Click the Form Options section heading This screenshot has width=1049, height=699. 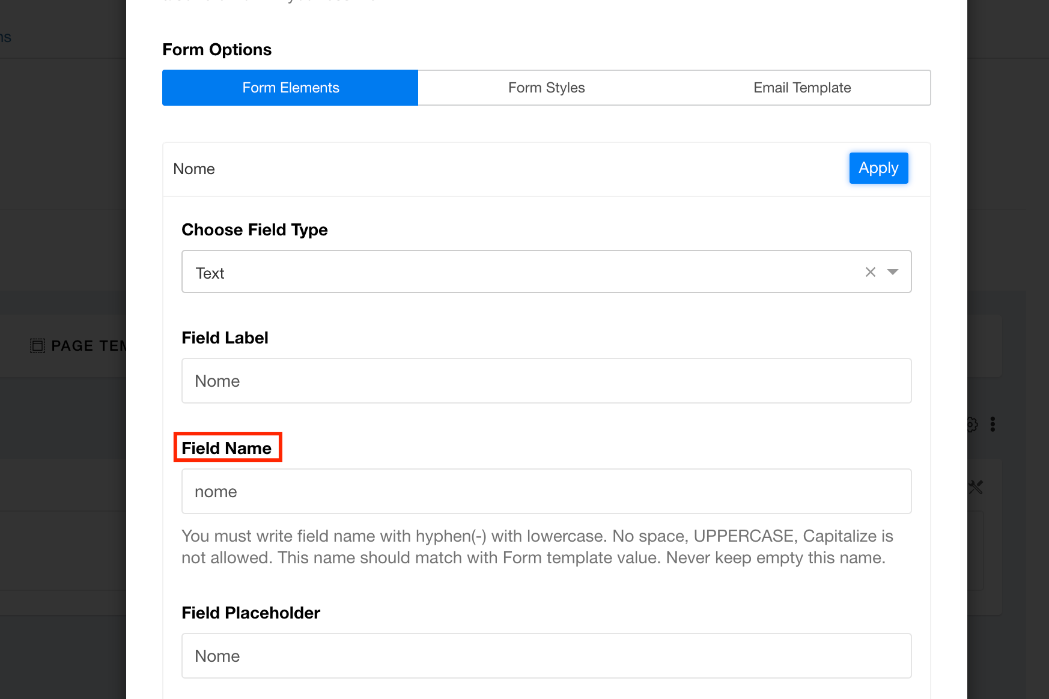[217, 49]
